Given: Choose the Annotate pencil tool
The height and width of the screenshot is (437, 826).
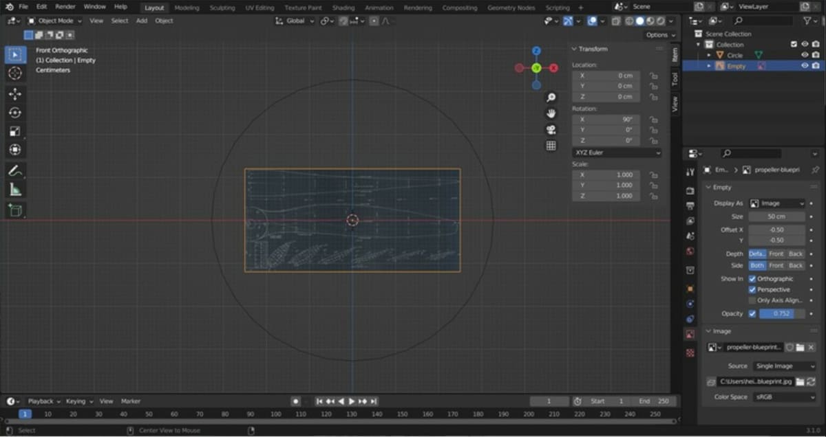Looking at the screenshot, I should coord(15,170).
